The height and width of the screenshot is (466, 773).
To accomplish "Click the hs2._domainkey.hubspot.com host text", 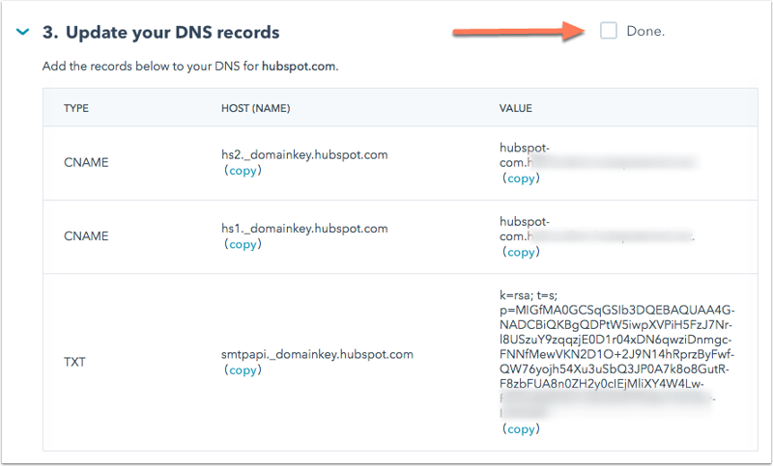I will click(304, 155).
